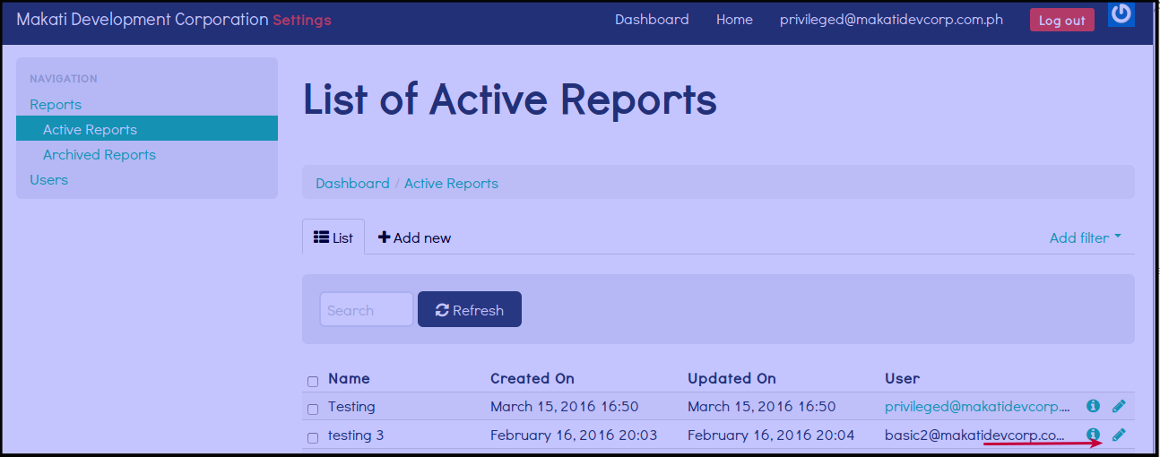Open info icon for Testing report row

point(1093,406)
